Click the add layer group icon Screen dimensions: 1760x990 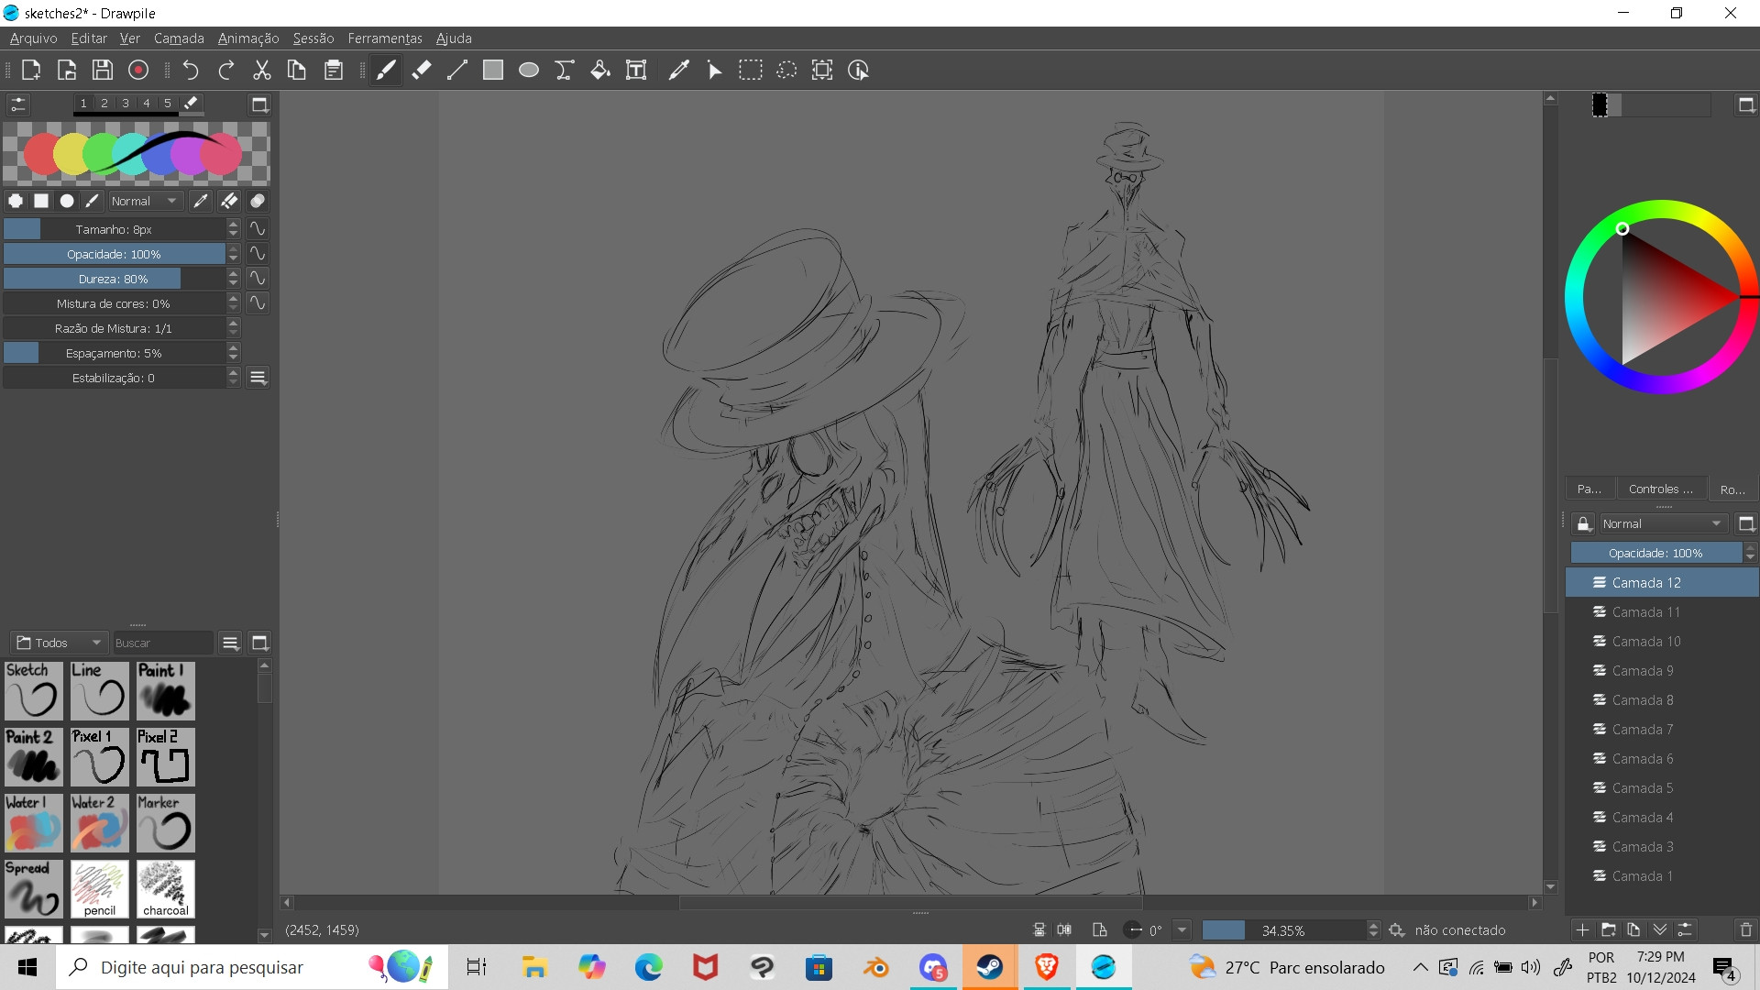(x=1608, y=929)
